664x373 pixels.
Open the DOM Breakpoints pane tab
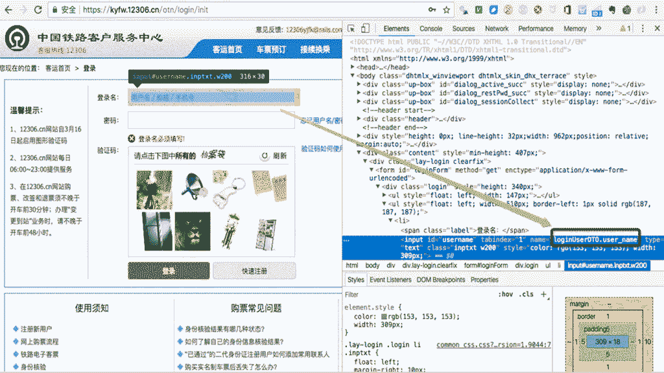441,280
